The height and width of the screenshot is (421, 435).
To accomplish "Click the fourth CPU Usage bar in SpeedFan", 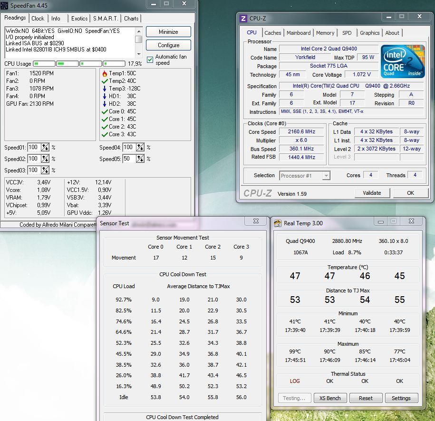I will tap(114, 64).
